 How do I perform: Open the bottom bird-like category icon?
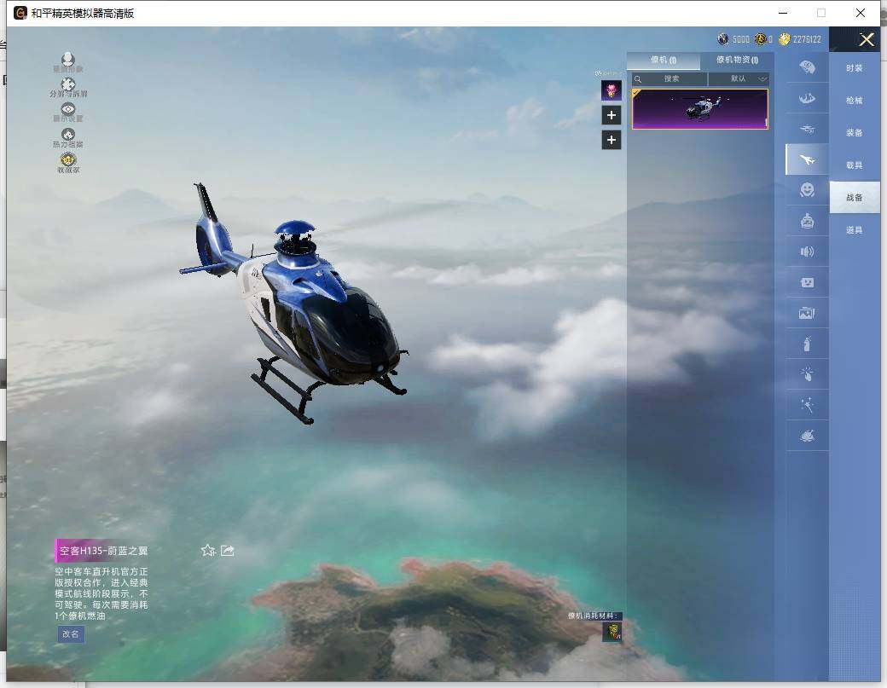[x=807, y=436]
